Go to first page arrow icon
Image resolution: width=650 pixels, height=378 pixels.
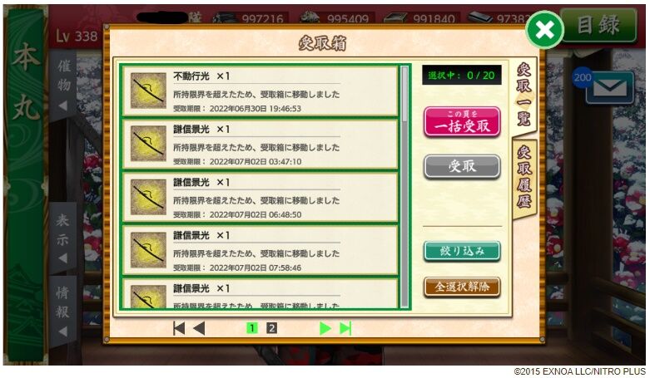click(x=179, y=328)
